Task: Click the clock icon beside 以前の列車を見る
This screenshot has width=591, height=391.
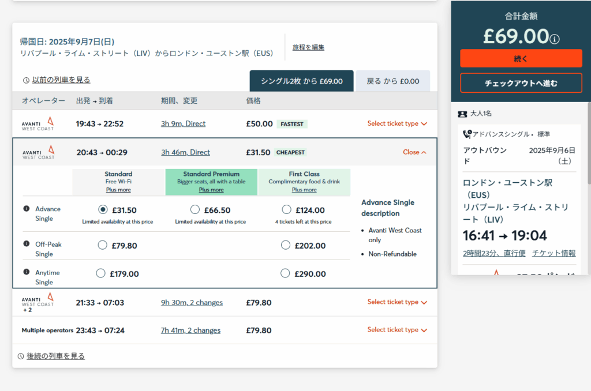Action: point(26,80)
